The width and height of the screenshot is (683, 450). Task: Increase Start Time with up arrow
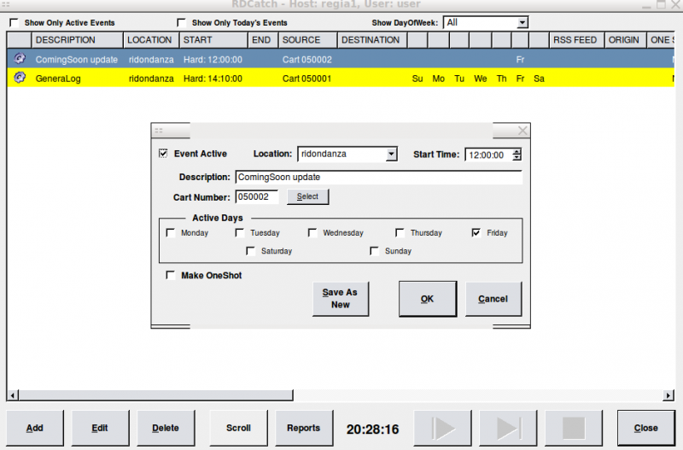tap(517, 151)
